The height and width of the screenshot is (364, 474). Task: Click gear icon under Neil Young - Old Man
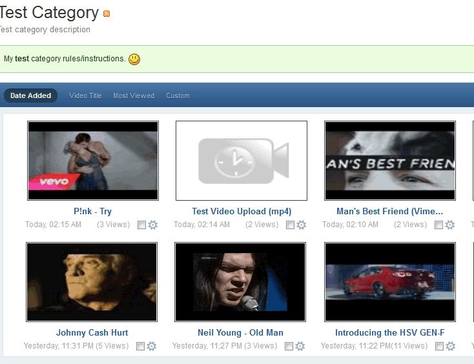(x=300, y=346)
